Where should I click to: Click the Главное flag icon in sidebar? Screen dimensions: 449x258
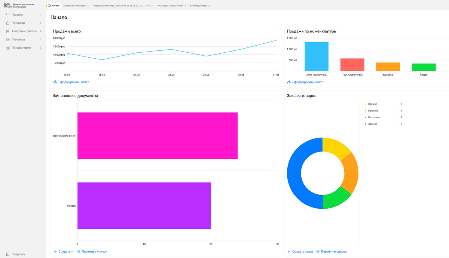click(7, 15)
